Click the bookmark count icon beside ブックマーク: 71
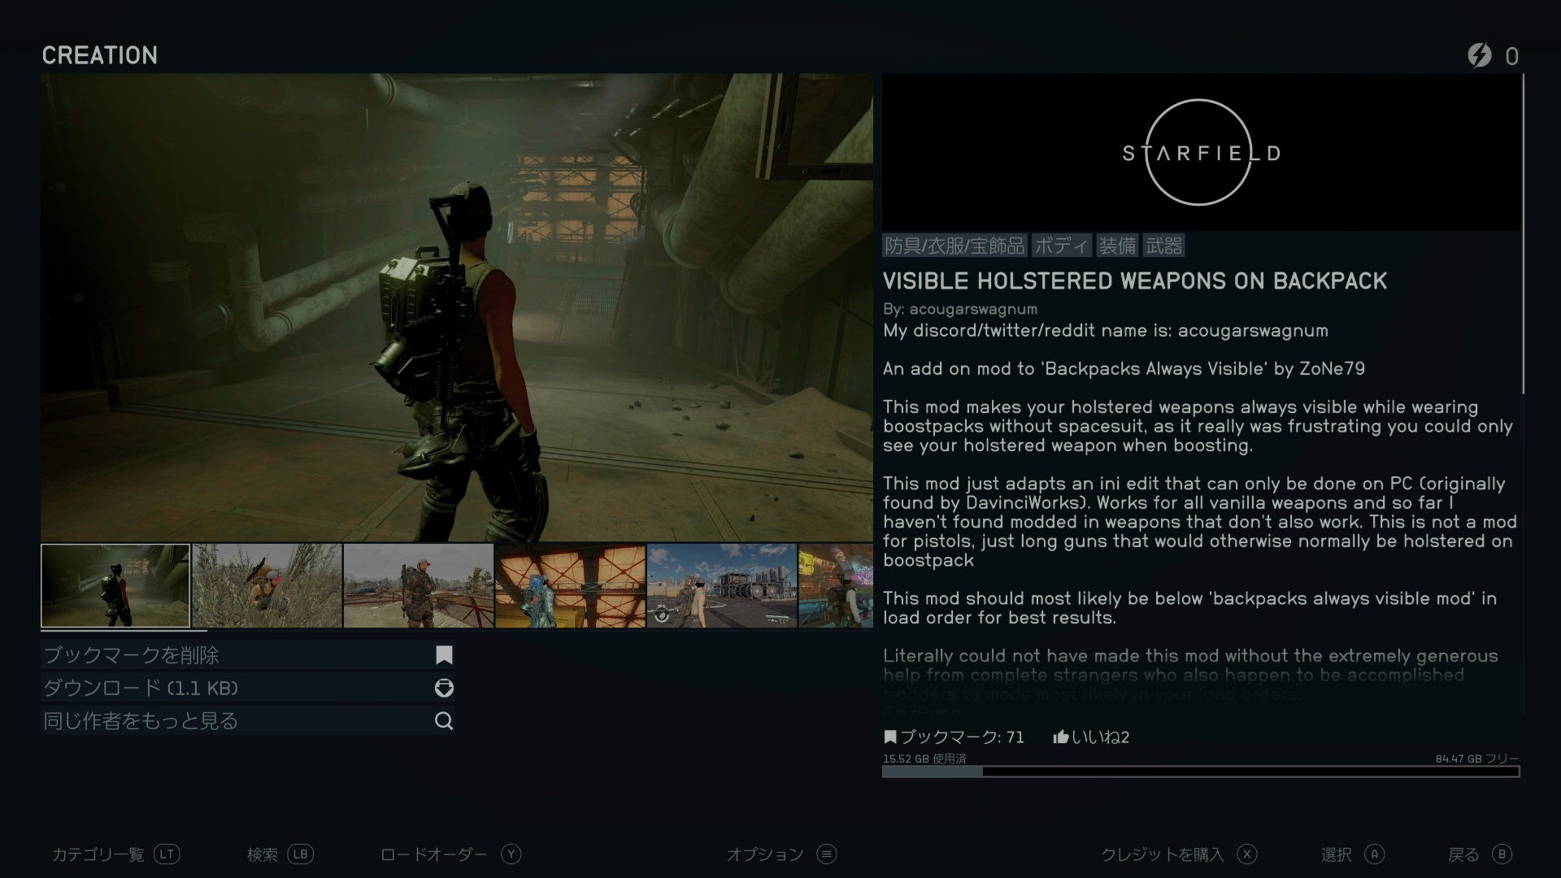 pos(890,737)
